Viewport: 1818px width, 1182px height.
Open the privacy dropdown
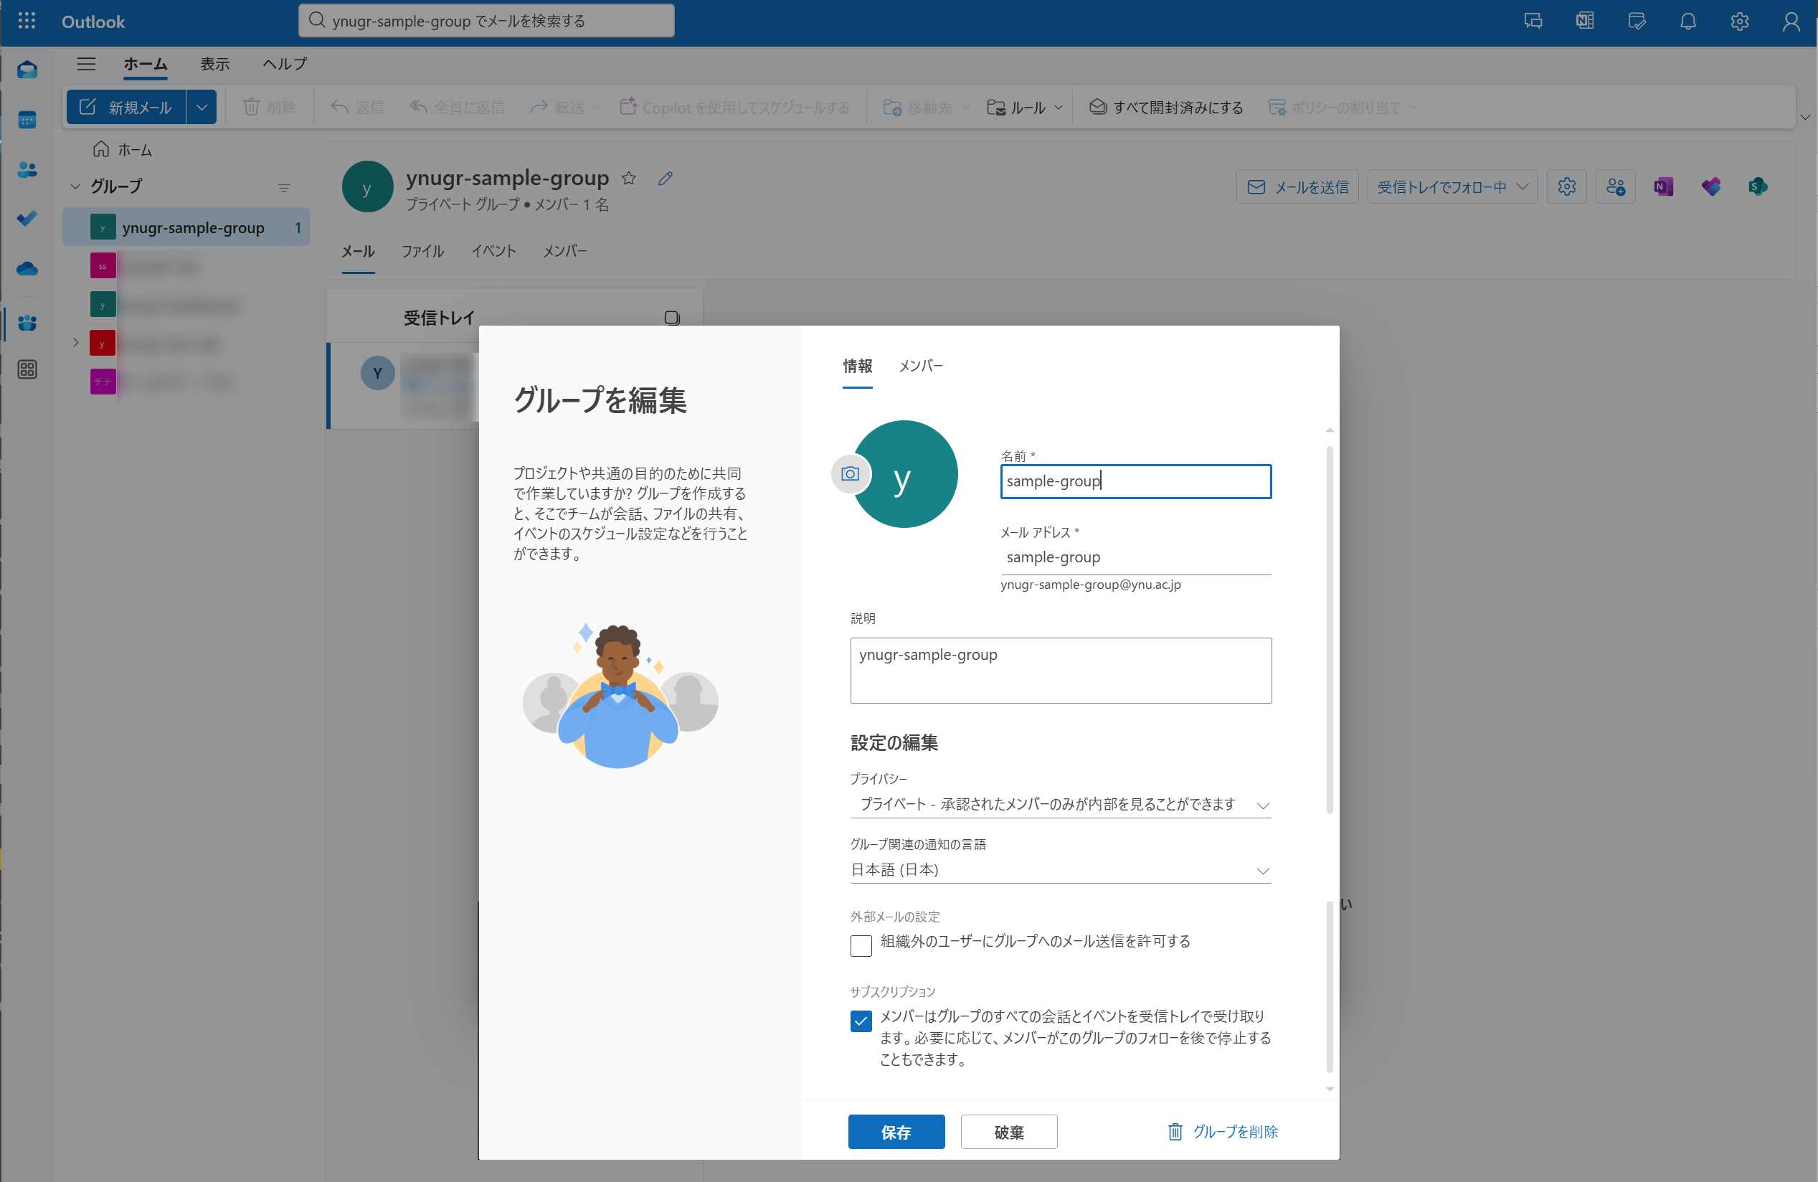[1060, 804]
